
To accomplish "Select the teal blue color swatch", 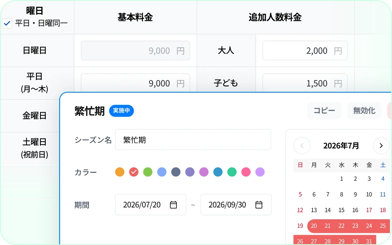I will 218,172.
